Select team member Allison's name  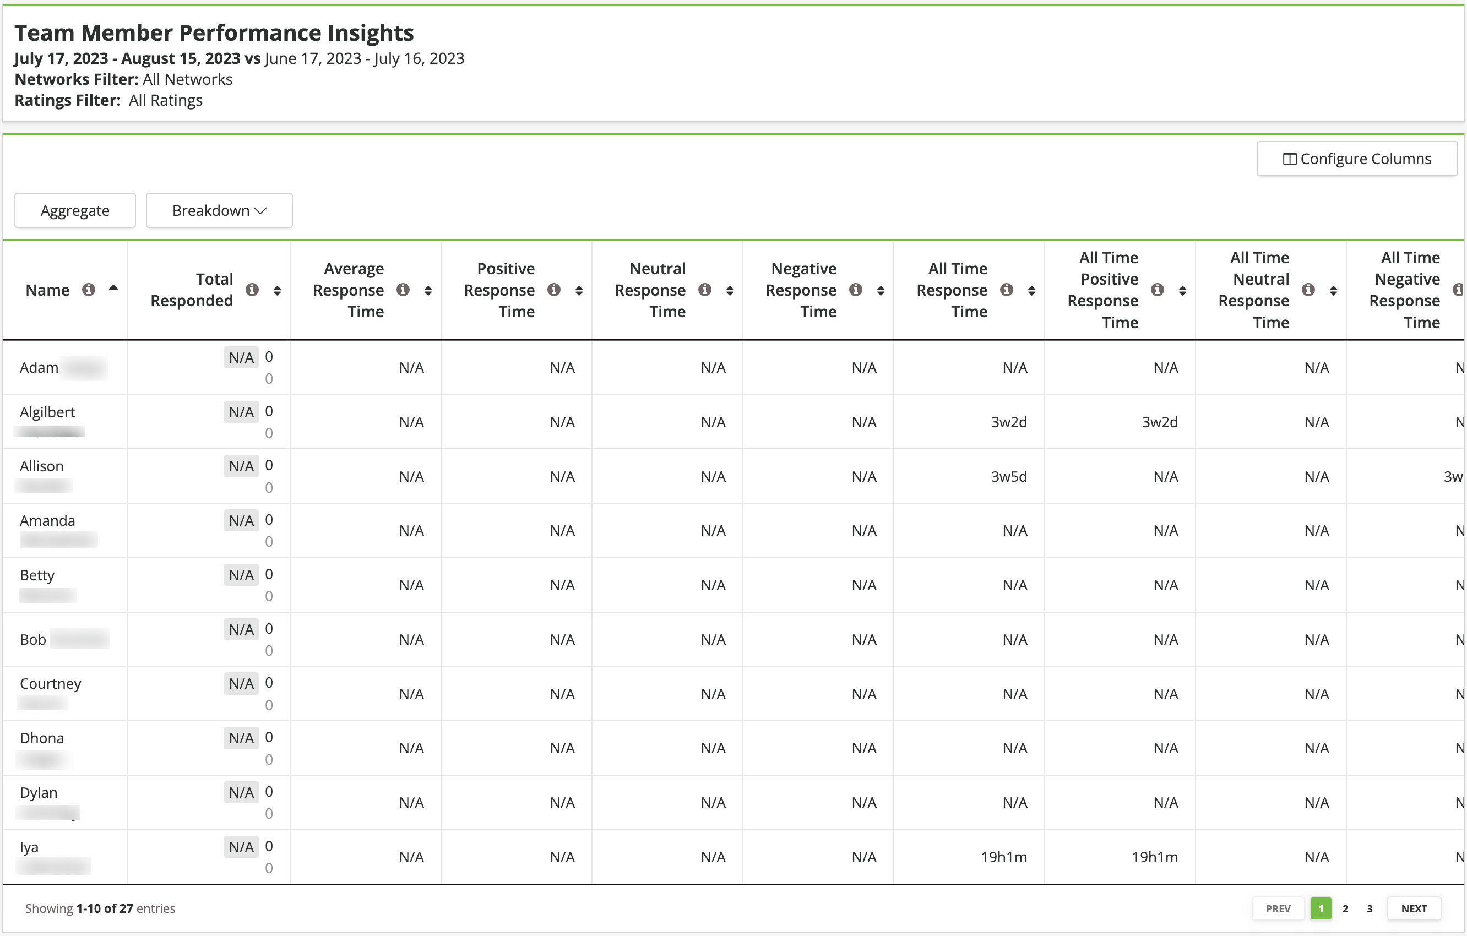(41, 466)
